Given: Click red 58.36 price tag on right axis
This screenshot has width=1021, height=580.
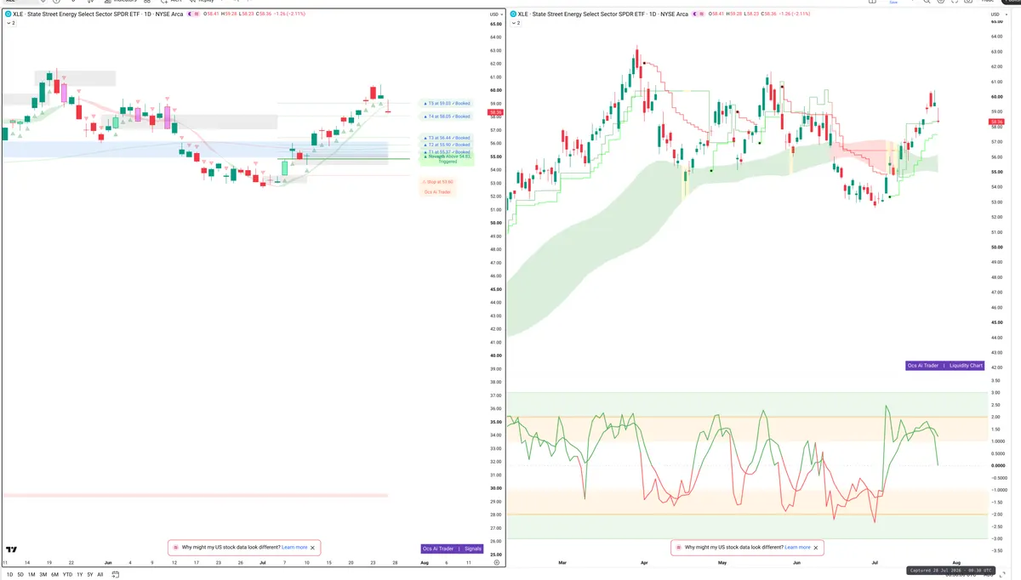Looking at the screenshot, I should [997, 122].
